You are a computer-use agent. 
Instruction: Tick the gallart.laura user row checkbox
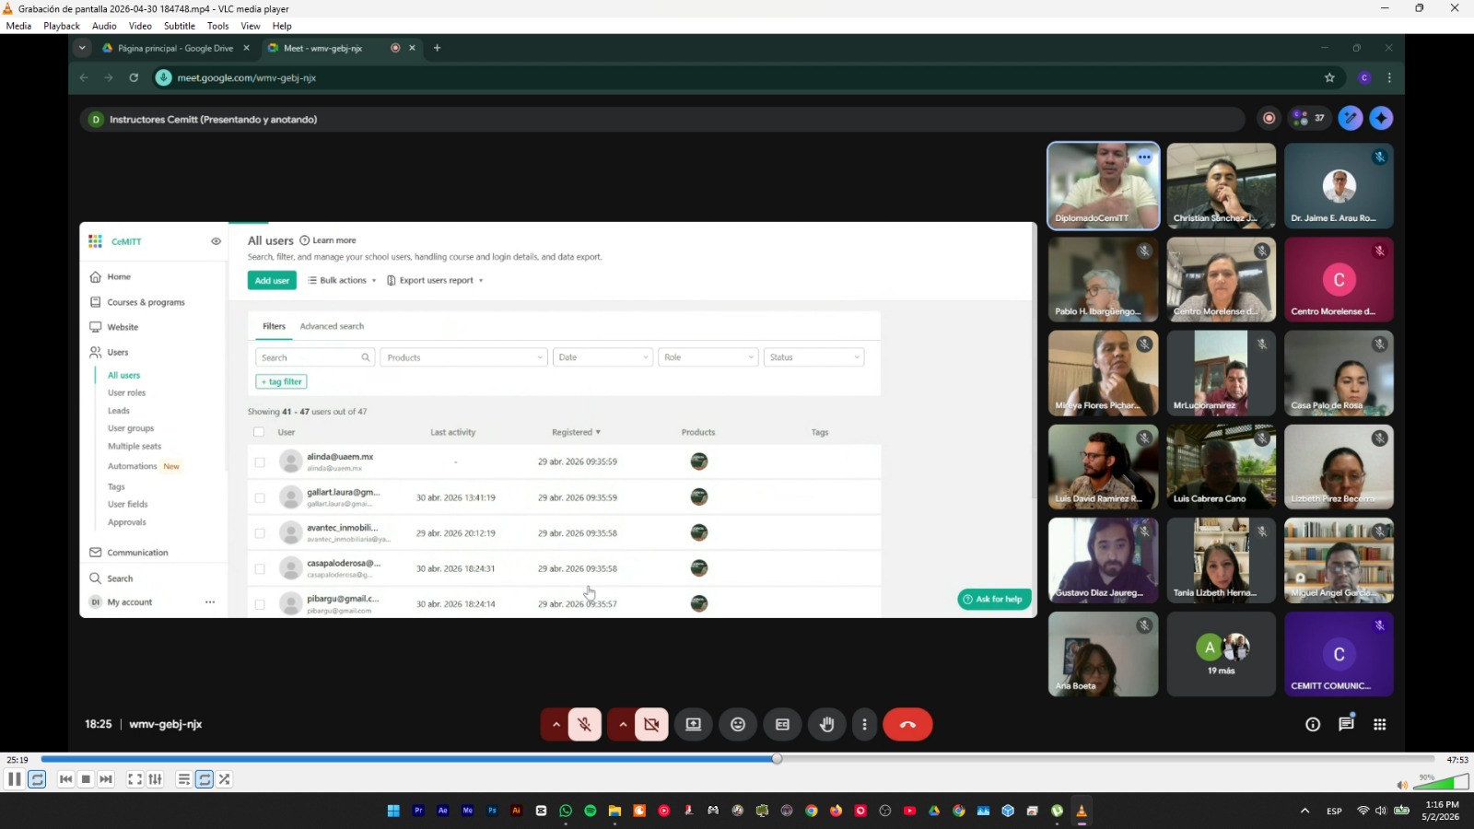point(260,498)
